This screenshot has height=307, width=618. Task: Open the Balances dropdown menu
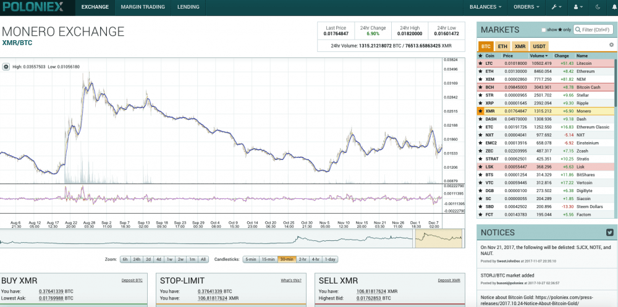(485, 7)
